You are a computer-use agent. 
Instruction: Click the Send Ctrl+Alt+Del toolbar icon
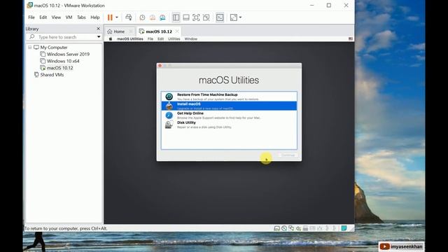coord(129,17)
